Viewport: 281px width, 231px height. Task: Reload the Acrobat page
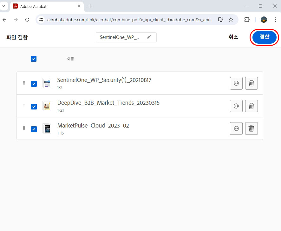(x=27, y=20)
